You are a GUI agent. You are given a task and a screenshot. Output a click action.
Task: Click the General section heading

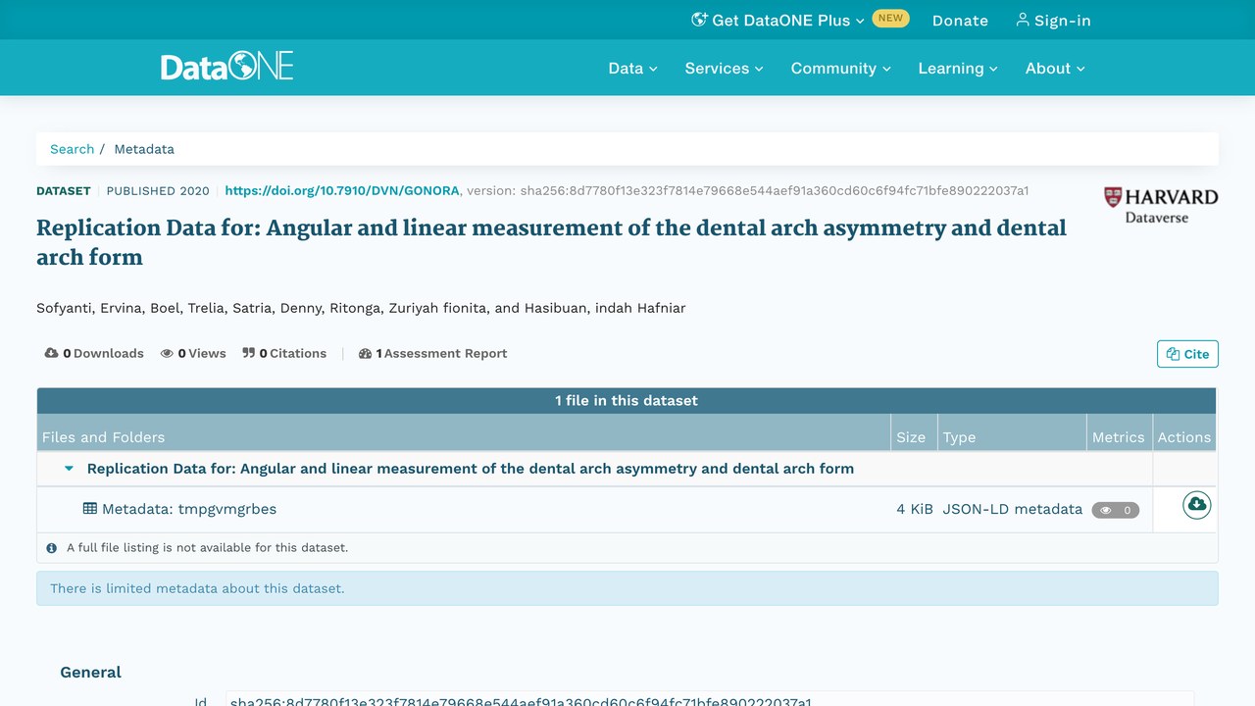(91, 672)
